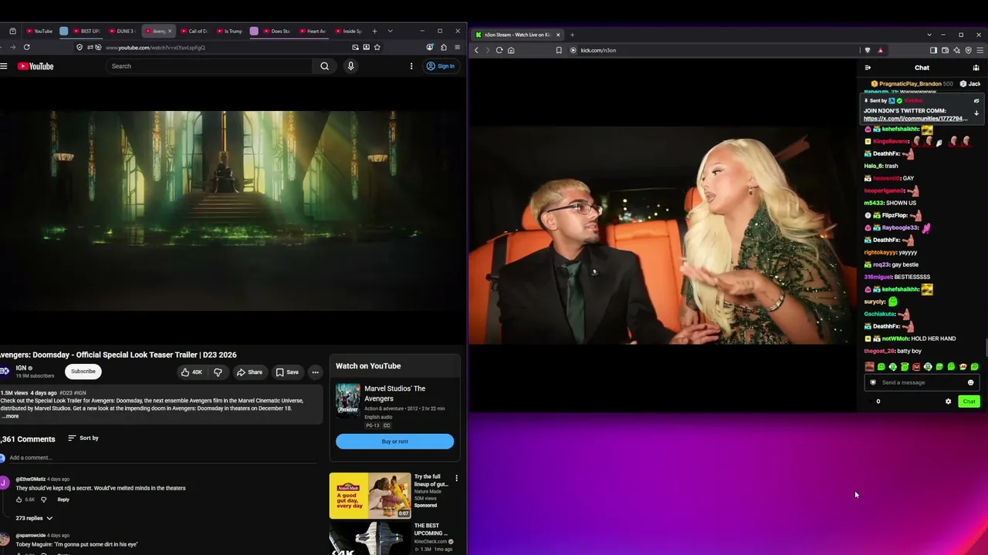Toggle the Brave sidebar panel
The height and width of the screenshot is (555, 988).
pos(933,50)
